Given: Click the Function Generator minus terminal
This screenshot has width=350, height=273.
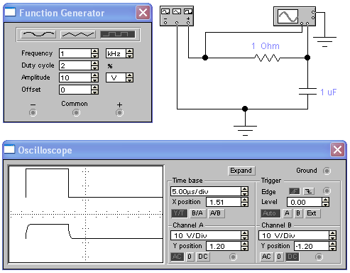Looking at the screenshot, I should pos(33,112).
